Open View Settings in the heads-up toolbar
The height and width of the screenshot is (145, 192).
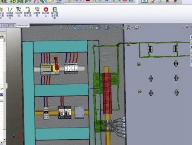click(x=137, y=27)
